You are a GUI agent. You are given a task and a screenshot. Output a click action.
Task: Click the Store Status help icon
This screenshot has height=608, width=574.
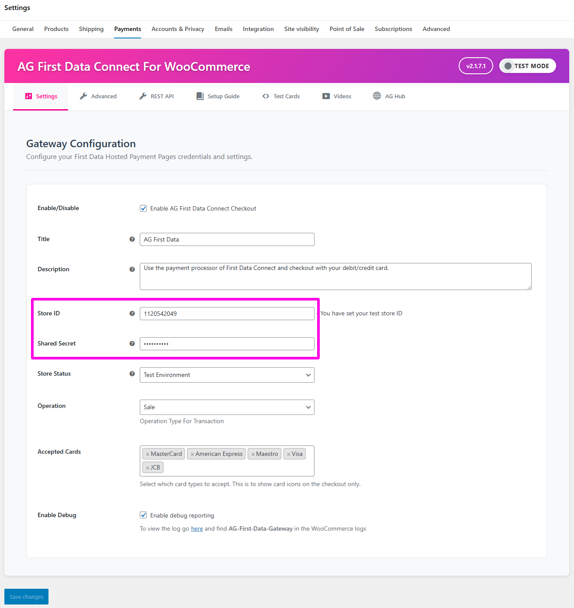(x=132, y=374)
